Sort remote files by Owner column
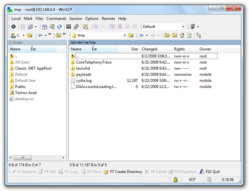 pyautogui.click(x=208, y=49)
